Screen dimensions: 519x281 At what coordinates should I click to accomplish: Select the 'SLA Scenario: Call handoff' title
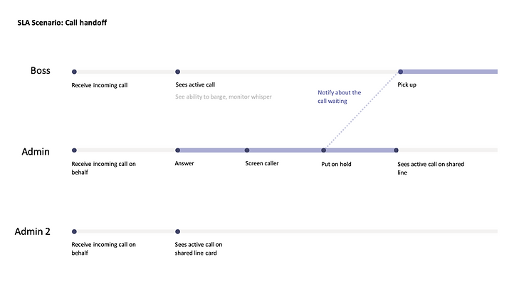coord(62,23)
